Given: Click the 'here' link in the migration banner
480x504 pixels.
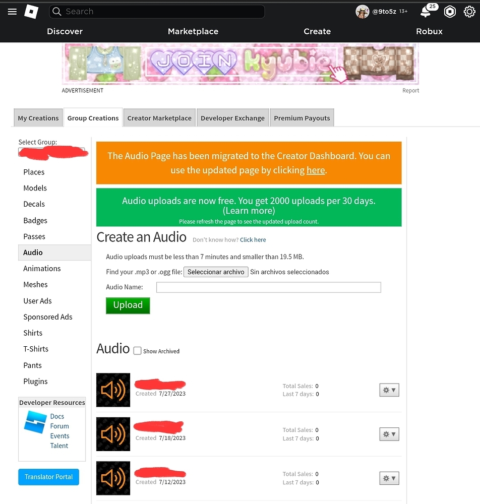Looking at the screenshot, I should pyautogui.click(x=316, y=170).
